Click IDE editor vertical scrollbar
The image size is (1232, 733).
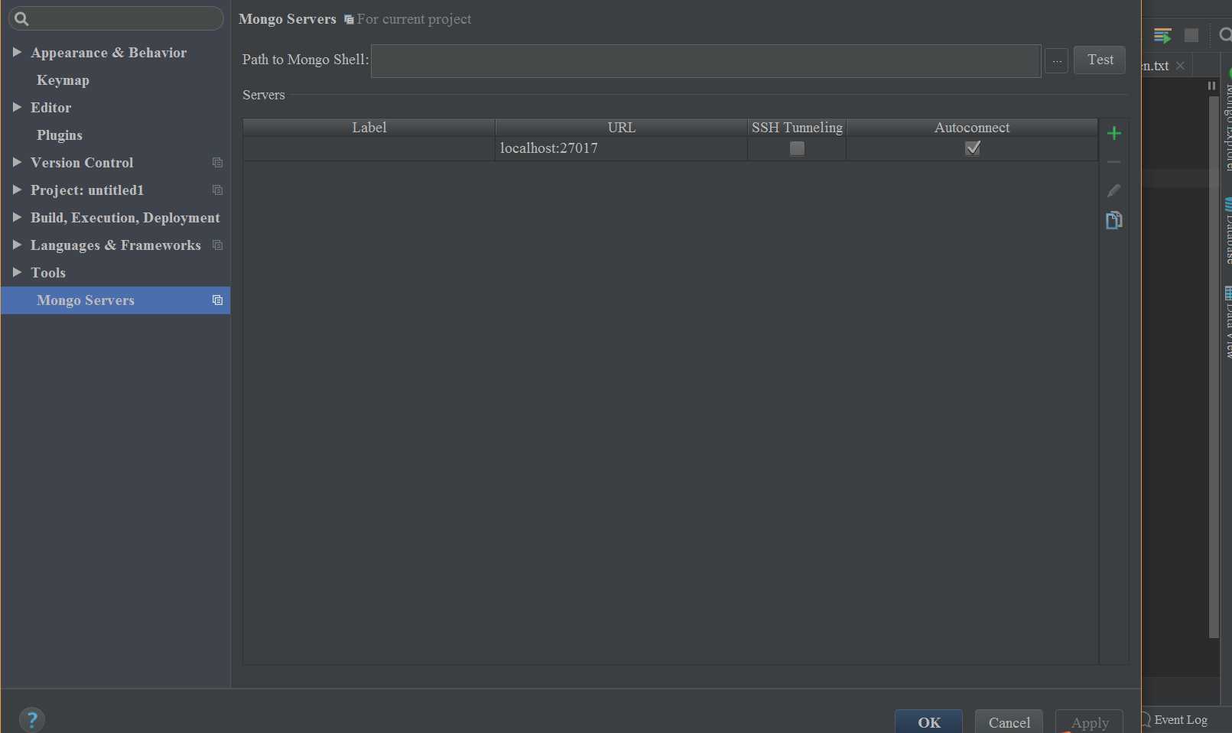pos(1213,367)
